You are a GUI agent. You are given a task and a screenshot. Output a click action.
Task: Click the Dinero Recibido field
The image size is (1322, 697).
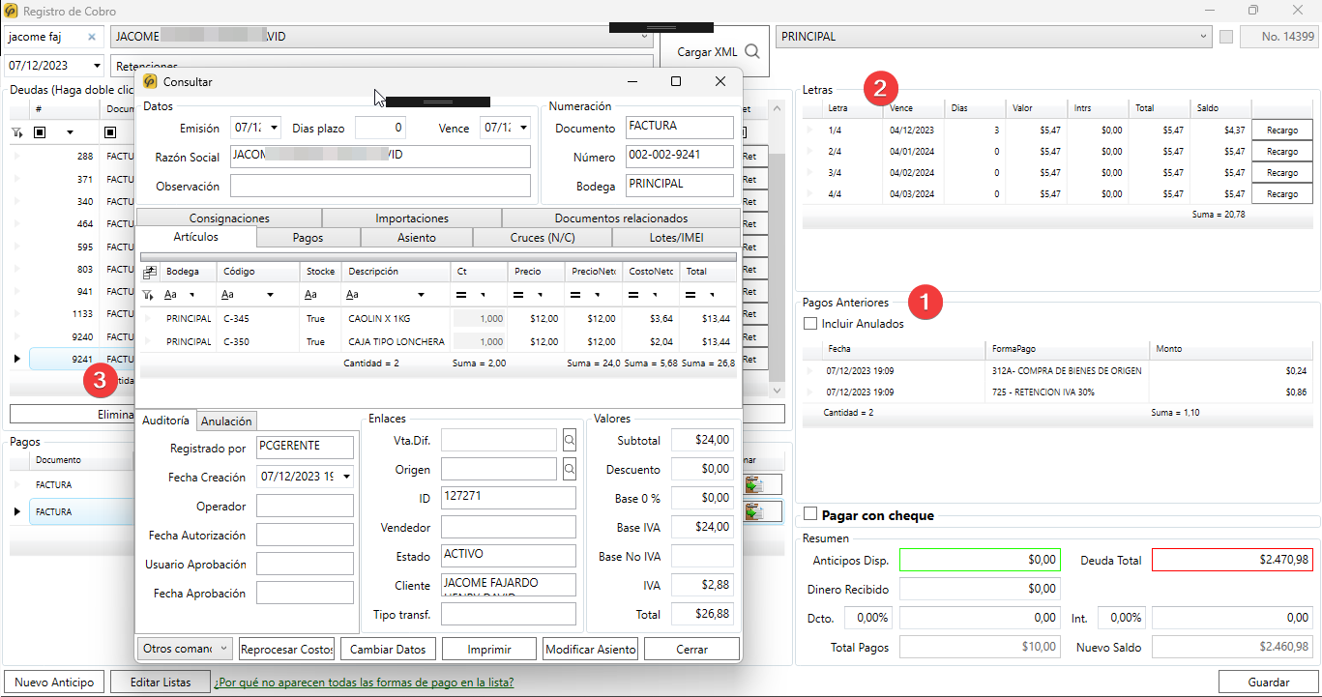point(980,588)
